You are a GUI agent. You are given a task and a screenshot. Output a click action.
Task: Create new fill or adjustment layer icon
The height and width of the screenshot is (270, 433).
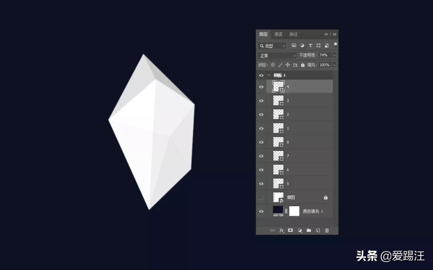tap(299, 230)
